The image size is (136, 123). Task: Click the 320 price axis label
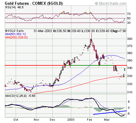point(129,84)
